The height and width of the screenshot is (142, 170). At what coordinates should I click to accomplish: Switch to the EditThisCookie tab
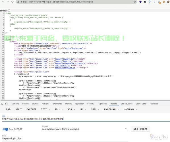[x=127, y=104]
